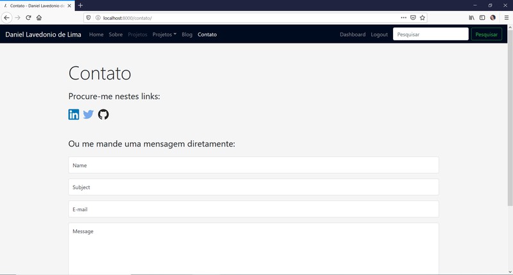The image size is (513, 275).
Task: Open the Blog nav link
Action: [187, 35]
